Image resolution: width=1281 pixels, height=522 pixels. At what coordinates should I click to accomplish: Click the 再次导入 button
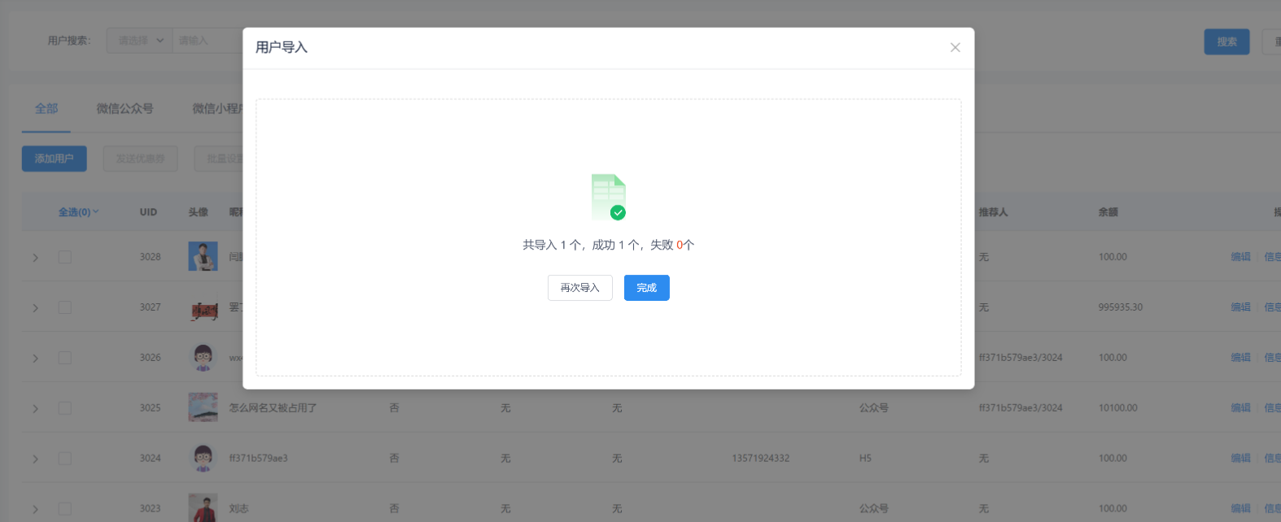coord(579,288)
